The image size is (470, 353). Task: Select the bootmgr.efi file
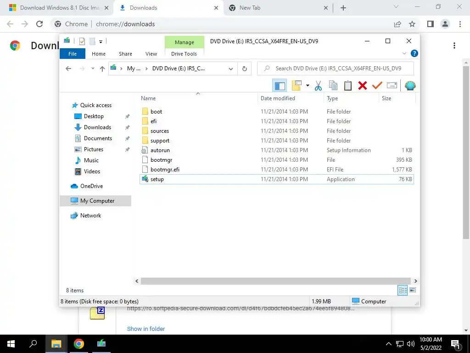point(165,170)
